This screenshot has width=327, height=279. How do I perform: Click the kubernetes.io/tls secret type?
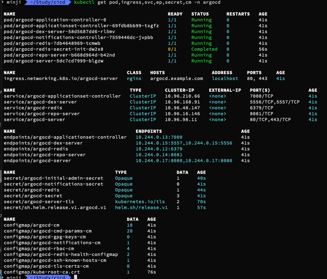(x=140, y=201)
